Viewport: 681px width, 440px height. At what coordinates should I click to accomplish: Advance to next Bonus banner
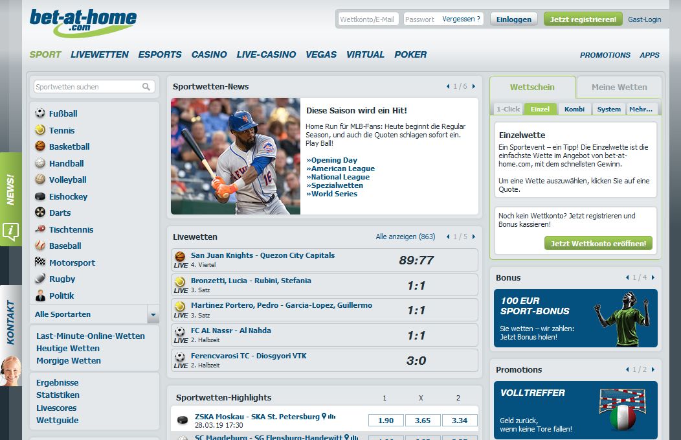pos(653,277)
